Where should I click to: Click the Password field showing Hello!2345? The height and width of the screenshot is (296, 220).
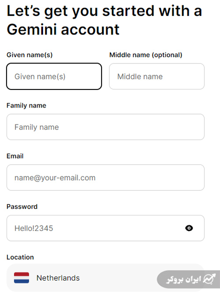click(x=106, y=228)
